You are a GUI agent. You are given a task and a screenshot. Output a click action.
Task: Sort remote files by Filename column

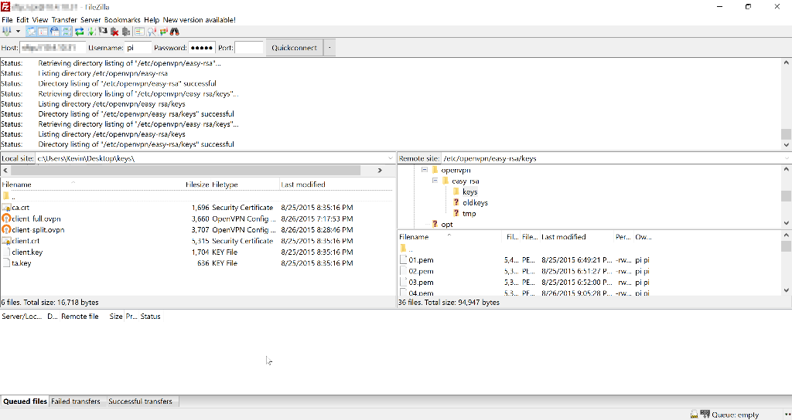tap(414, 237)
